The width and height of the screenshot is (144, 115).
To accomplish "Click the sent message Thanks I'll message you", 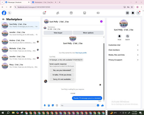I will (x=87, y=98).
